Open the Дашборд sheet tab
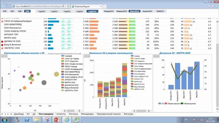Viewport: 219px width, 123px height. click(19, 114)
